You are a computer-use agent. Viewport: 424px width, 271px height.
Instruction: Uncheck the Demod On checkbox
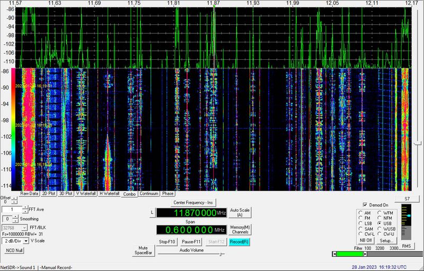[x=365, y=205]
